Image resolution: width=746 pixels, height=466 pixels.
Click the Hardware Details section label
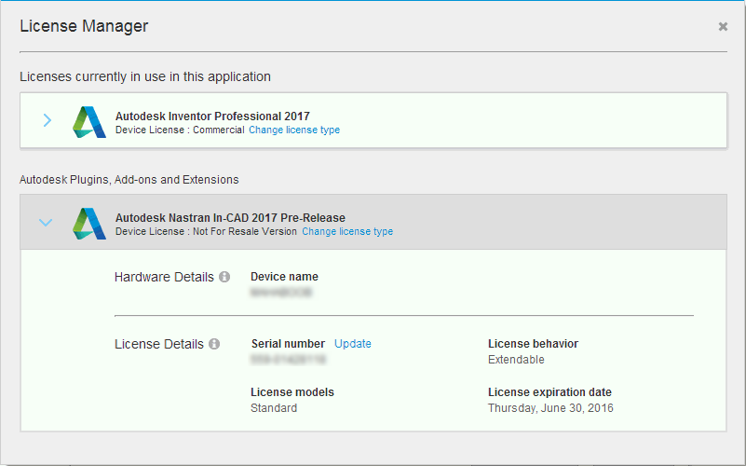tap(164, 277)
